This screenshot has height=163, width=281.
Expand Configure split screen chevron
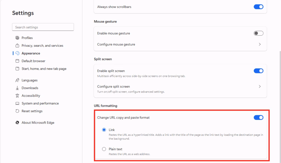(x=260, y=86)
